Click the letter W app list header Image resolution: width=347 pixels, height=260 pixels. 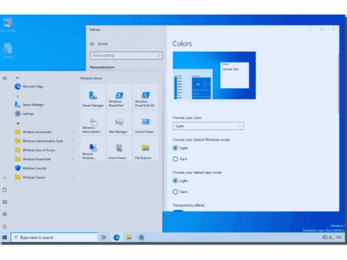18,123
